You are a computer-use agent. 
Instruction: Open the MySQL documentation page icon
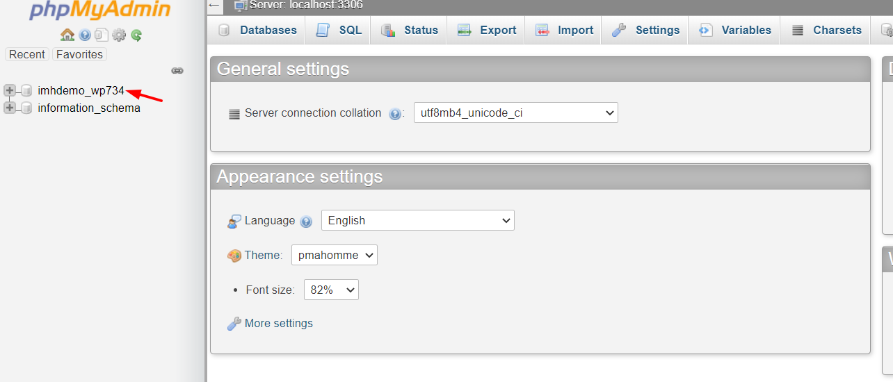(x=102, y=35)
